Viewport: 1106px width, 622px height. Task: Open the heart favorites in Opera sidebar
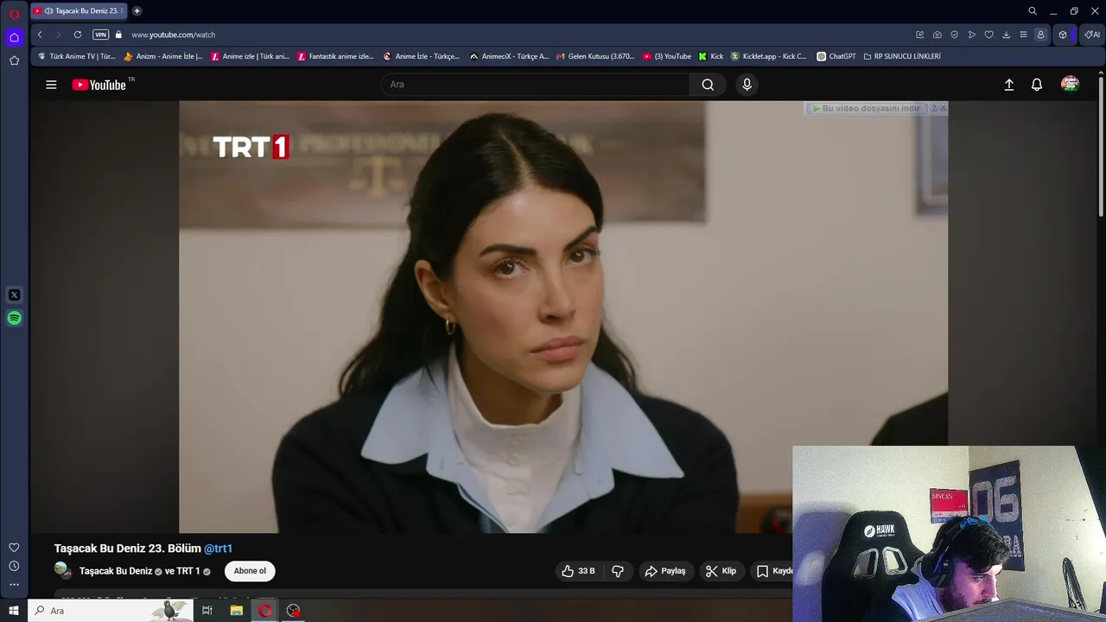(14, 548)
